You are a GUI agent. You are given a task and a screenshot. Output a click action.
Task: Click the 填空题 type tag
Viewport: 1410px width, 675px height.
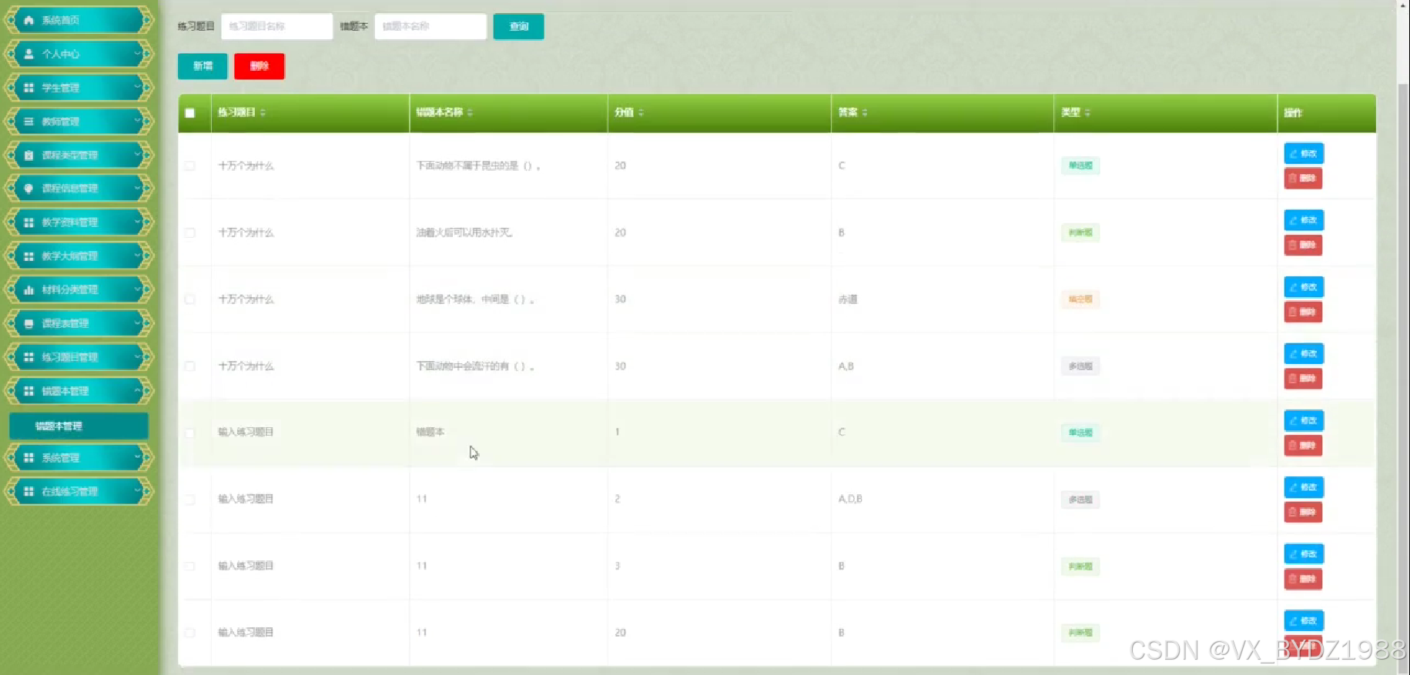[x=1080, y=299]
